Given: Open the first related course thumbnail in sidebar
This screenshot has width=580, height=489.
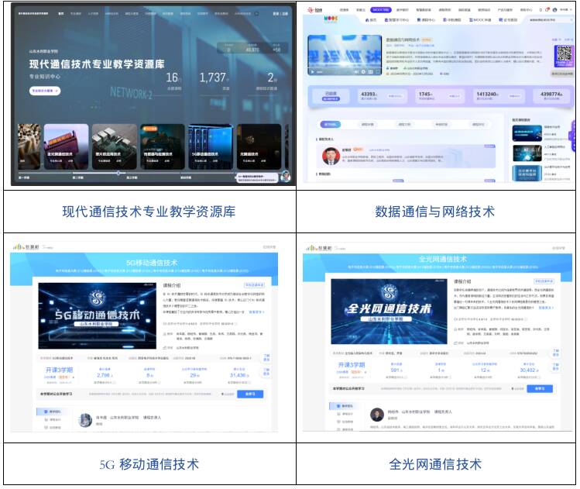Looking at the screenshot, I should [528, 133].
